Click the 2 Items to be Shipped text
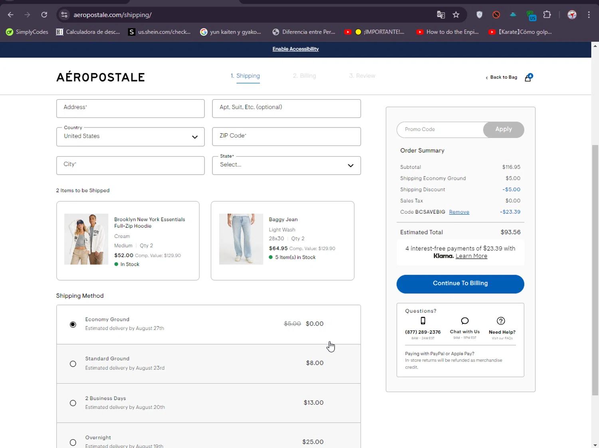The height and width of the screenshot is (448, 599). (83, 191)
